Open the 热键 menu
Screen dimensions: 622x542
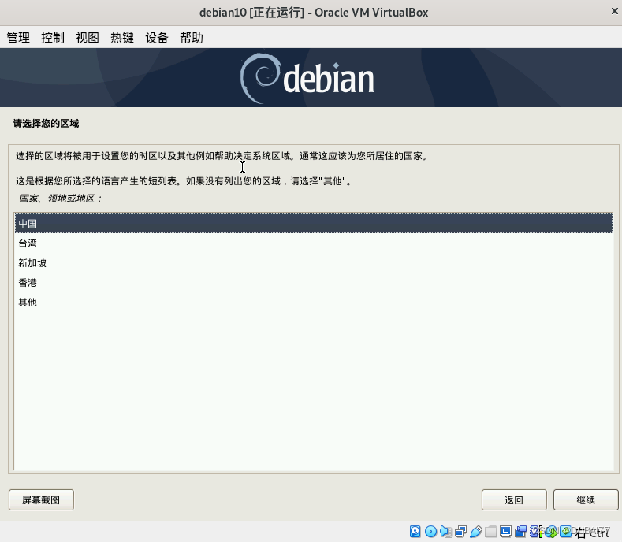[x=122, y=38]
